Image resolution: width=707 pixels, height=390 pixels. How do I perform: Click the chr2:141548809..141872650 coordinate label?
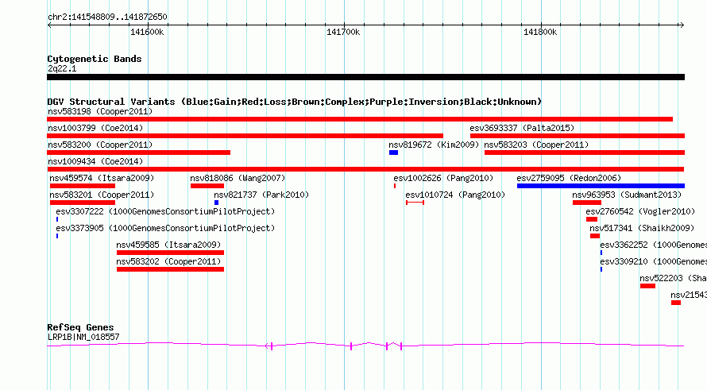click(107, 17)
